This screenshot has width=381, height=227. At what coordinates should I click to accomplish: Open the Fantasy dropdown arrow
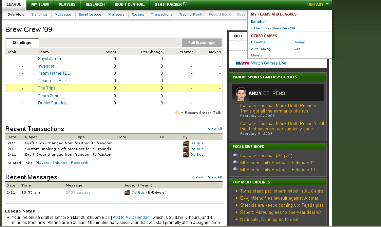point(327,4)
